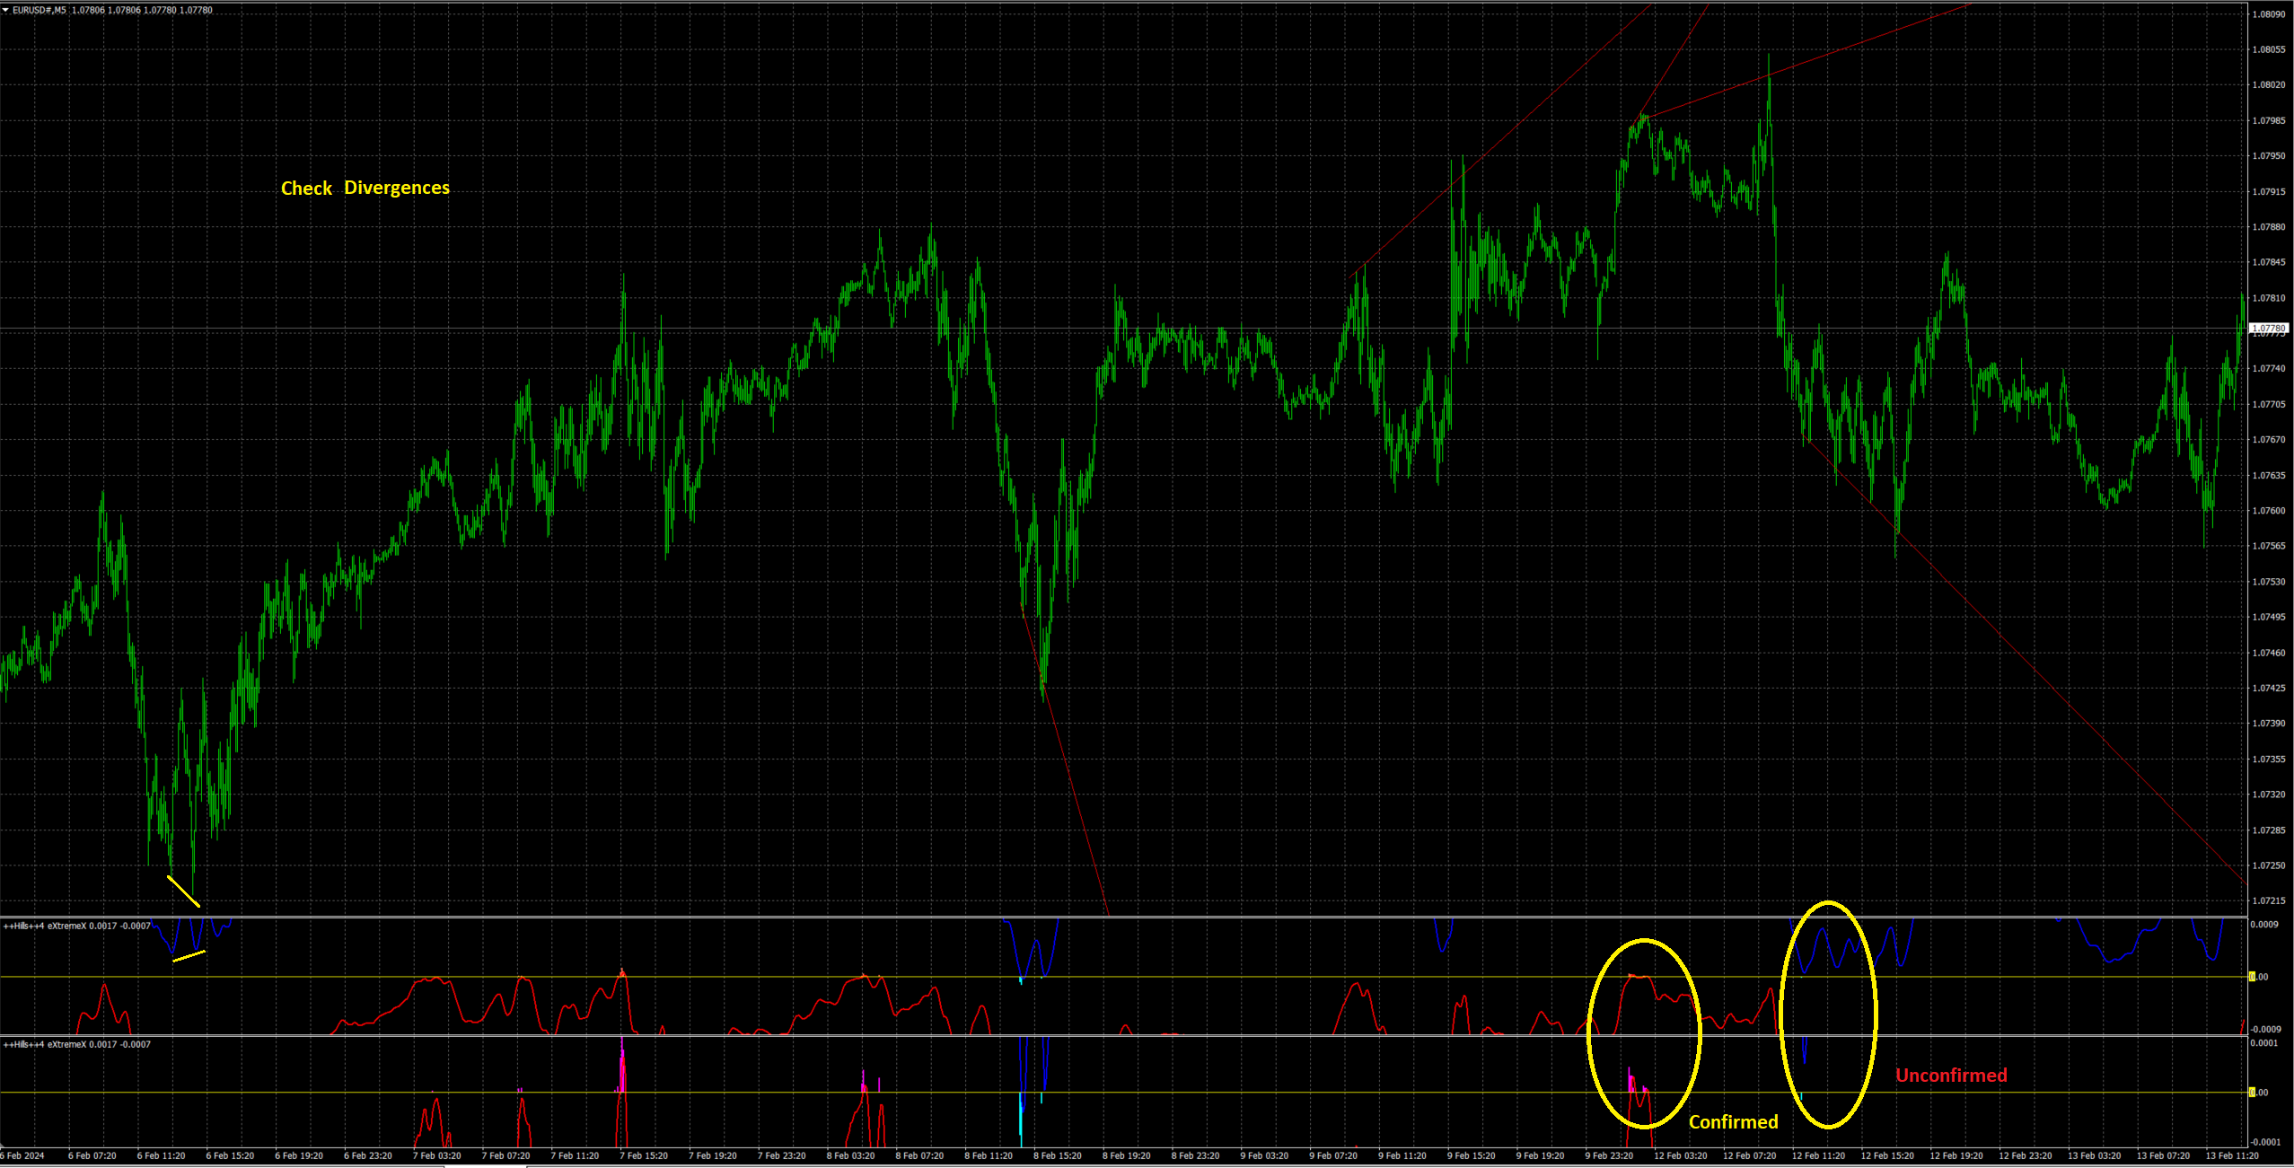Click the '7 Feb 15:20' time axis label
The image size is (2294, 1168).
tap(644, 1155)
